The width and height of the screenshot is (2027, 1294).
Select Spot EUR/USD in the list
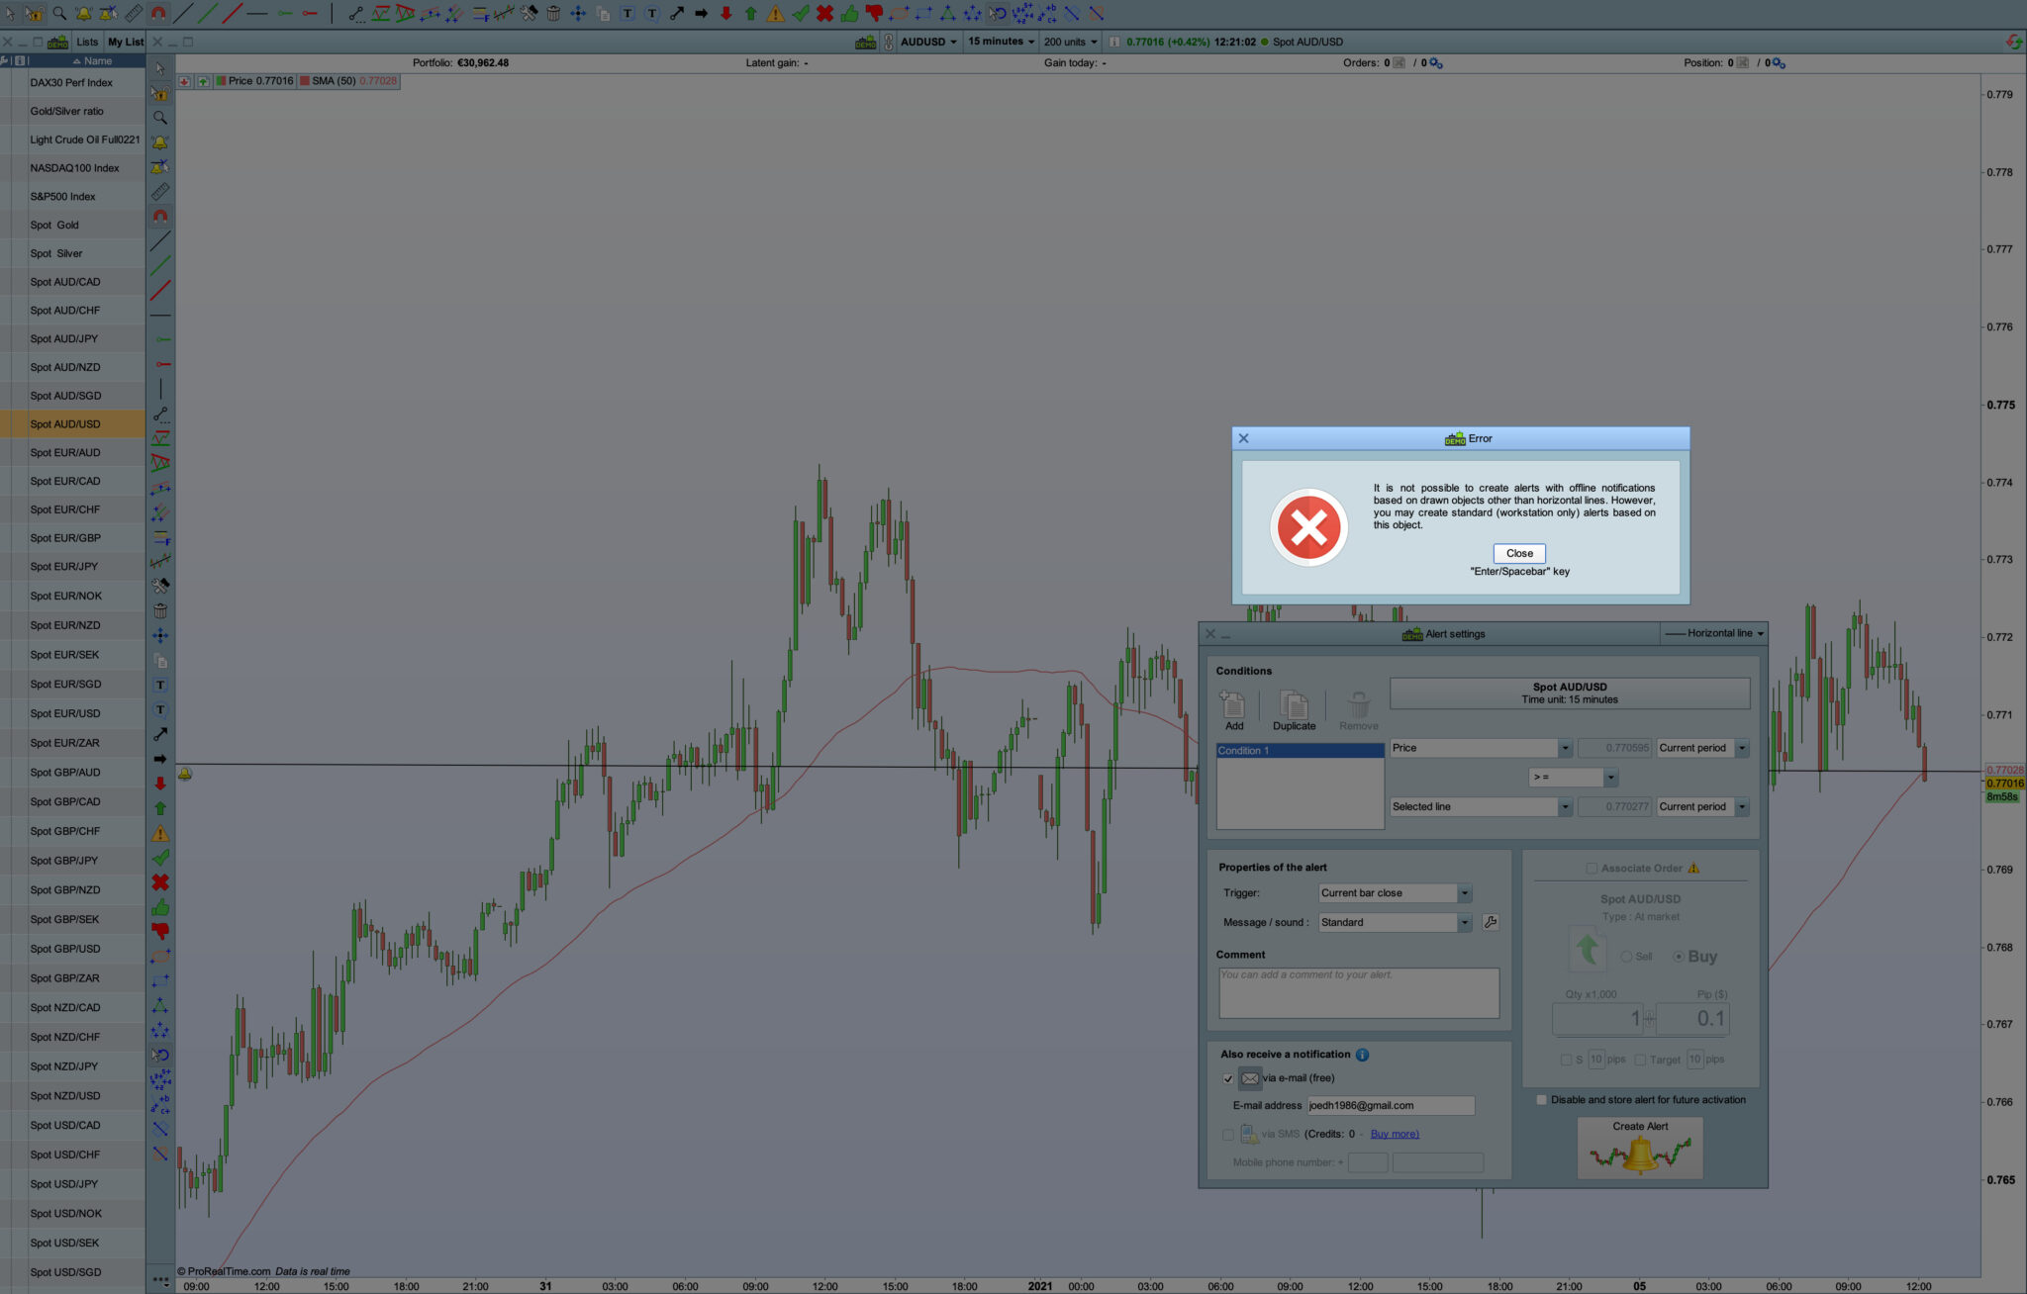(65, 713)
